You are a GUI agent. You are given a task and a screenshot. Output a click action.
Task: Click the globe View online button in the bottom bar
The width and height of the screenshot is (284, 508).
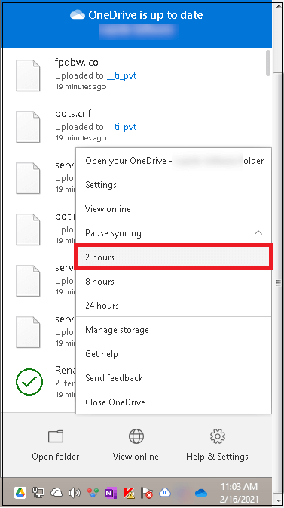click(136, 445)
